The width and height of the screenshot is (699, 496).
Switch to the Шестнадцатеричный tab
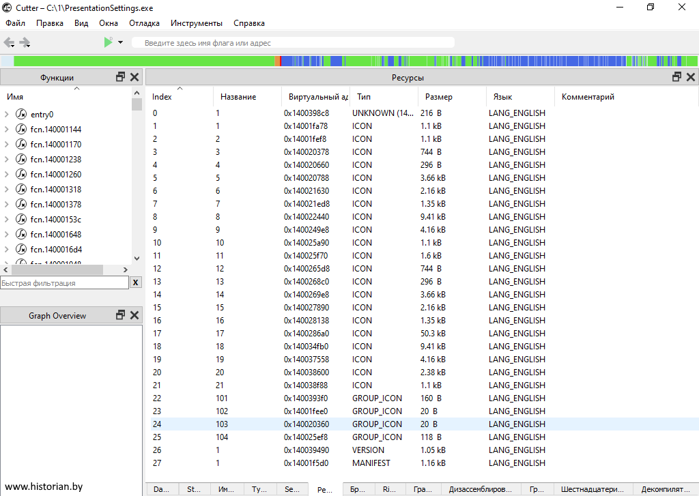tap(592, 489)
